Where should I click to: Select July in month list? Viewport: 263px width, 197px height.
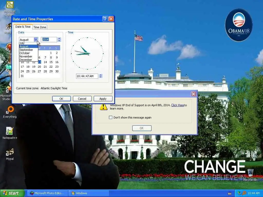(x=29, y=43)
